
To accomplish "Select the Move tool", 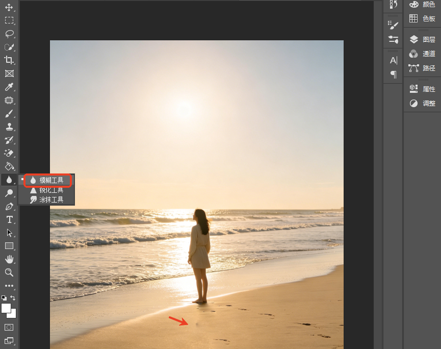I will (x=9, y=7).
